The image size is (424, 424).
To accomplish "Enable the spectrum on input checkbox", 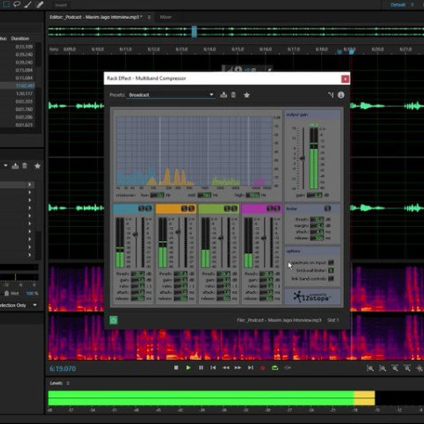I will pos(330,263).
